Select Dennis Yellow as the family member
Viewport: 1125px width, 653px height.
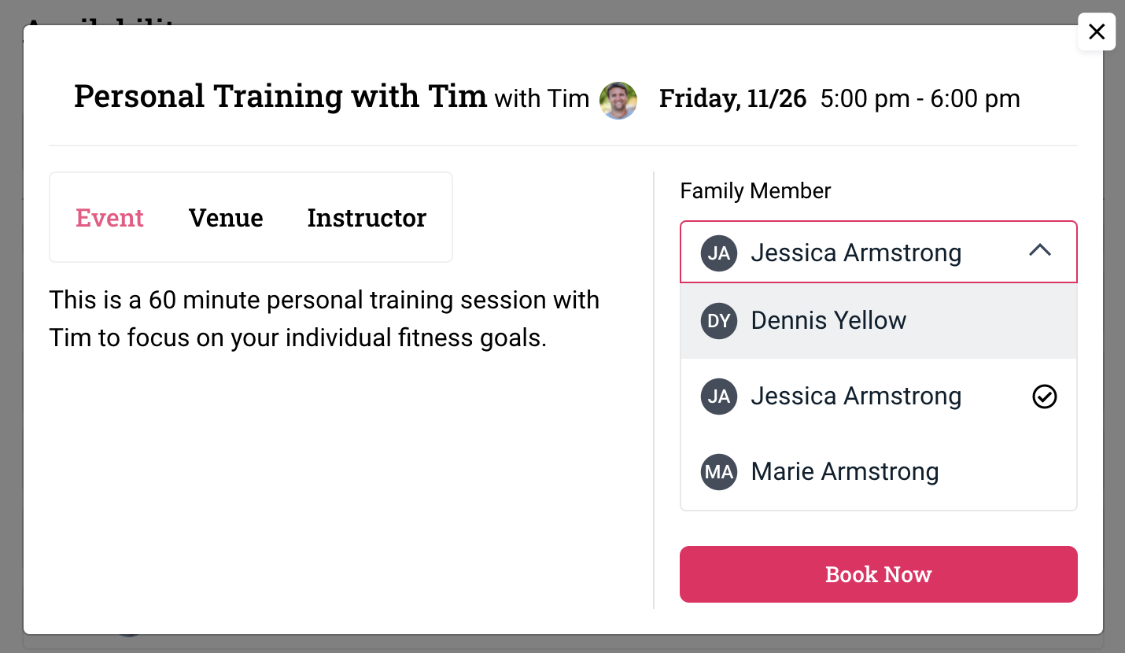coord(828,320)
